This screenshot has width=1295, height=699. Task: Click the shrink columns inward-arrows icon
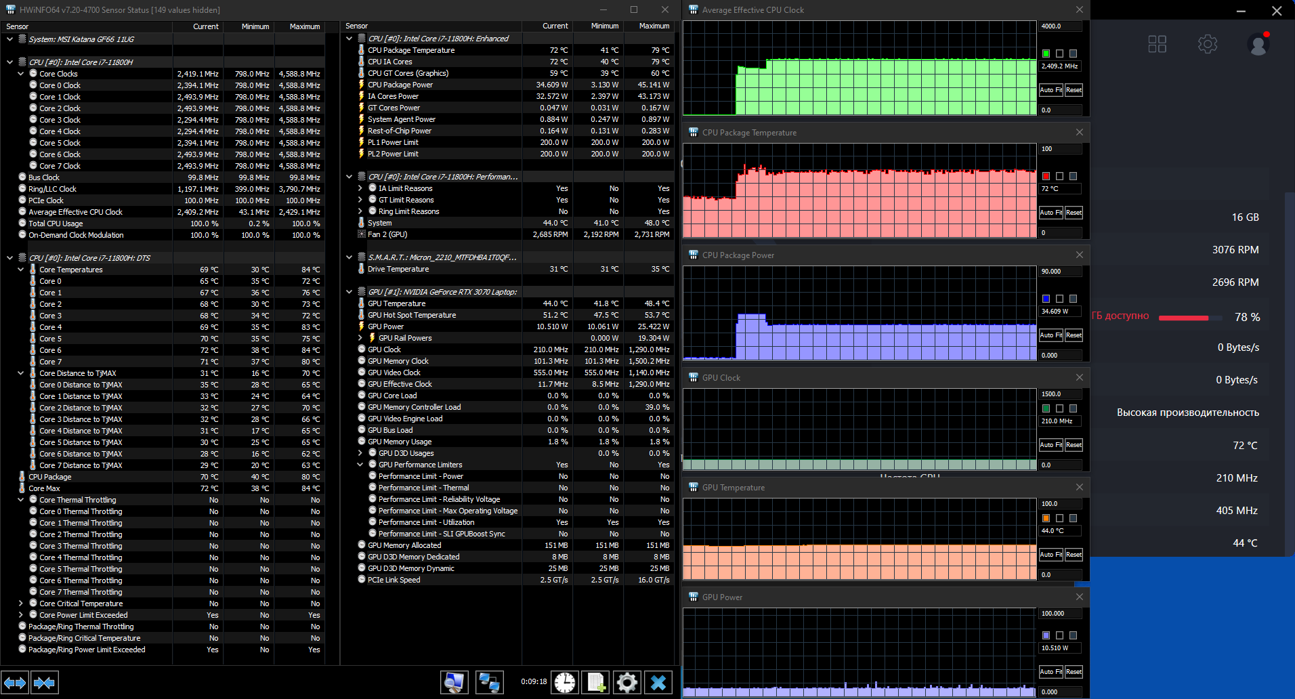click(44, 683)
